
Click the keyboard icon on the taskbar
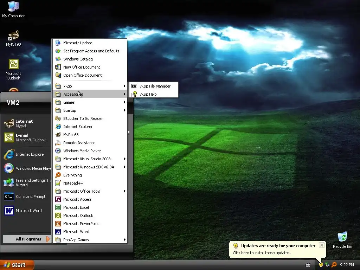[308, 265]
